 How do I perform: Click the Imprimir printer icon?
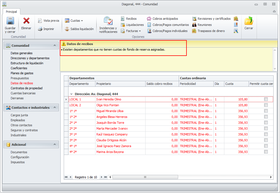(x=40, y=29)
